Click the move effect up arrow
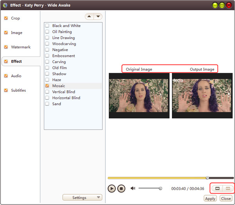 [x=89, y=16]
